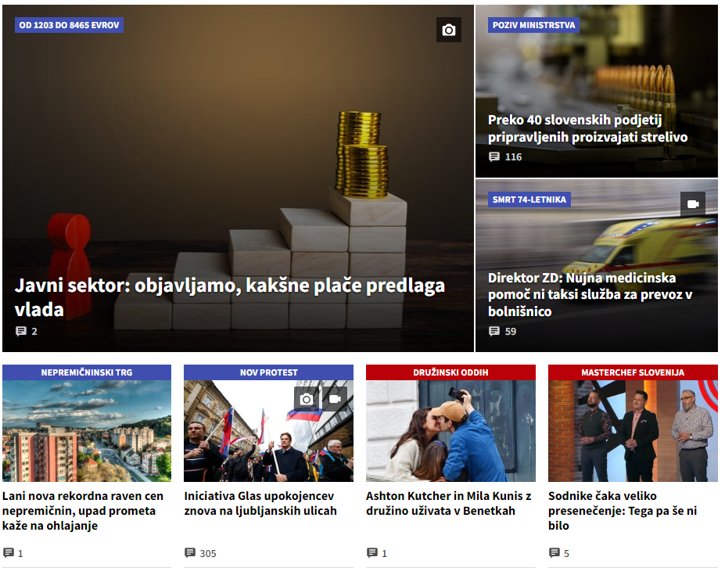This screenshot has height=568, width=725.
Task: Click video icon on ambulance article
Action: click(x=693, y=204)
